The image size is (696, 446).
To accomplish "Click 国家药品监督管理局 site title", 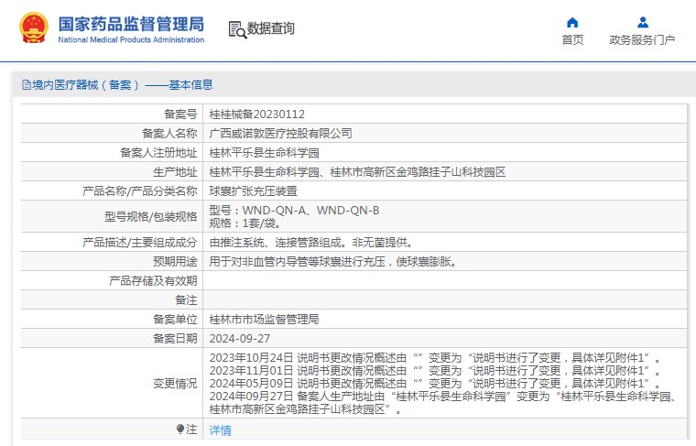I will click(x=131, y=24).
